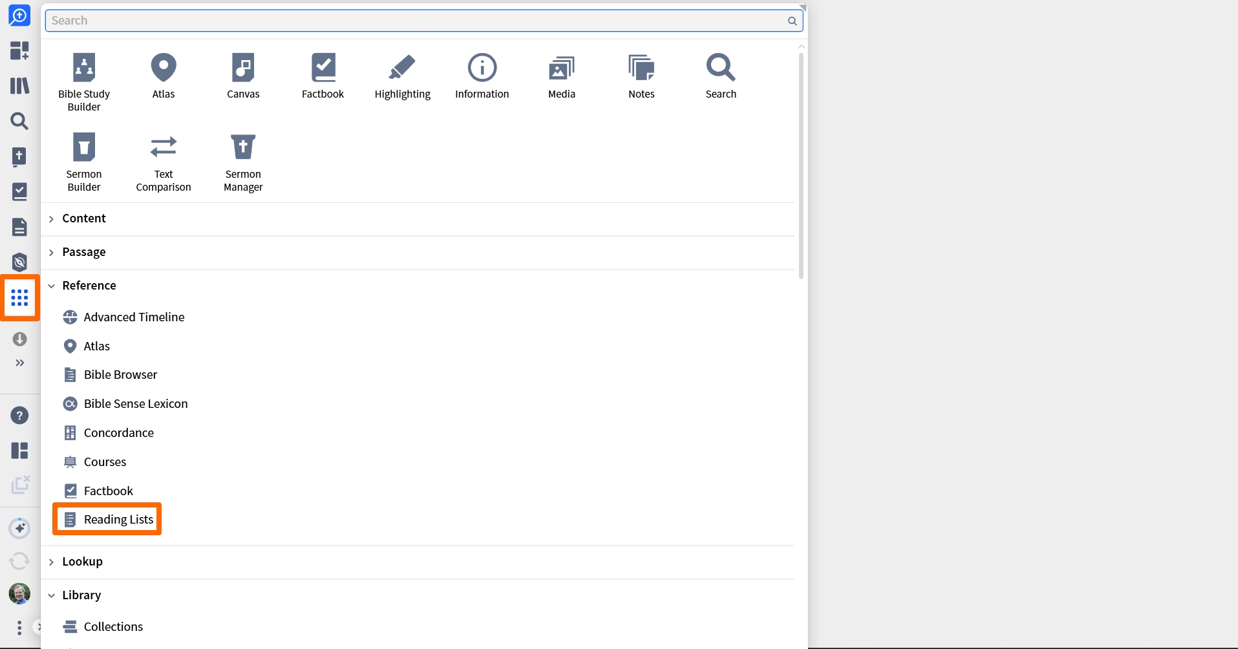Open the dashboard add-panel icon in the sidebar
The height and width of the screenshot is (649, 1238).
coord(19,50)
